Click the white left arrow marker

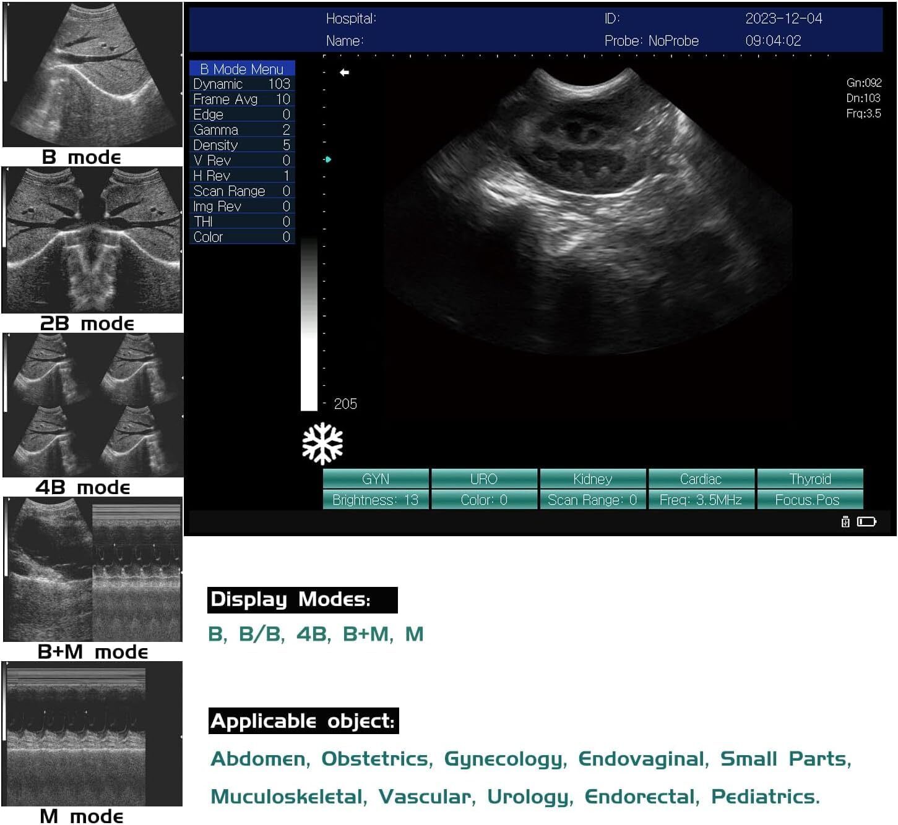344,72
